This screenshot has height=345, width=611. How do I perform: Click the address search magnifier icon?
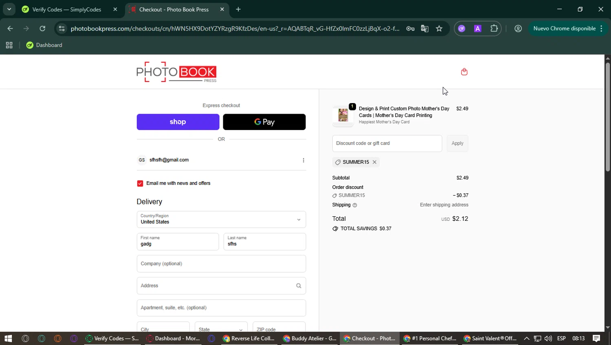pyautogui.click(x=299, y=286)
